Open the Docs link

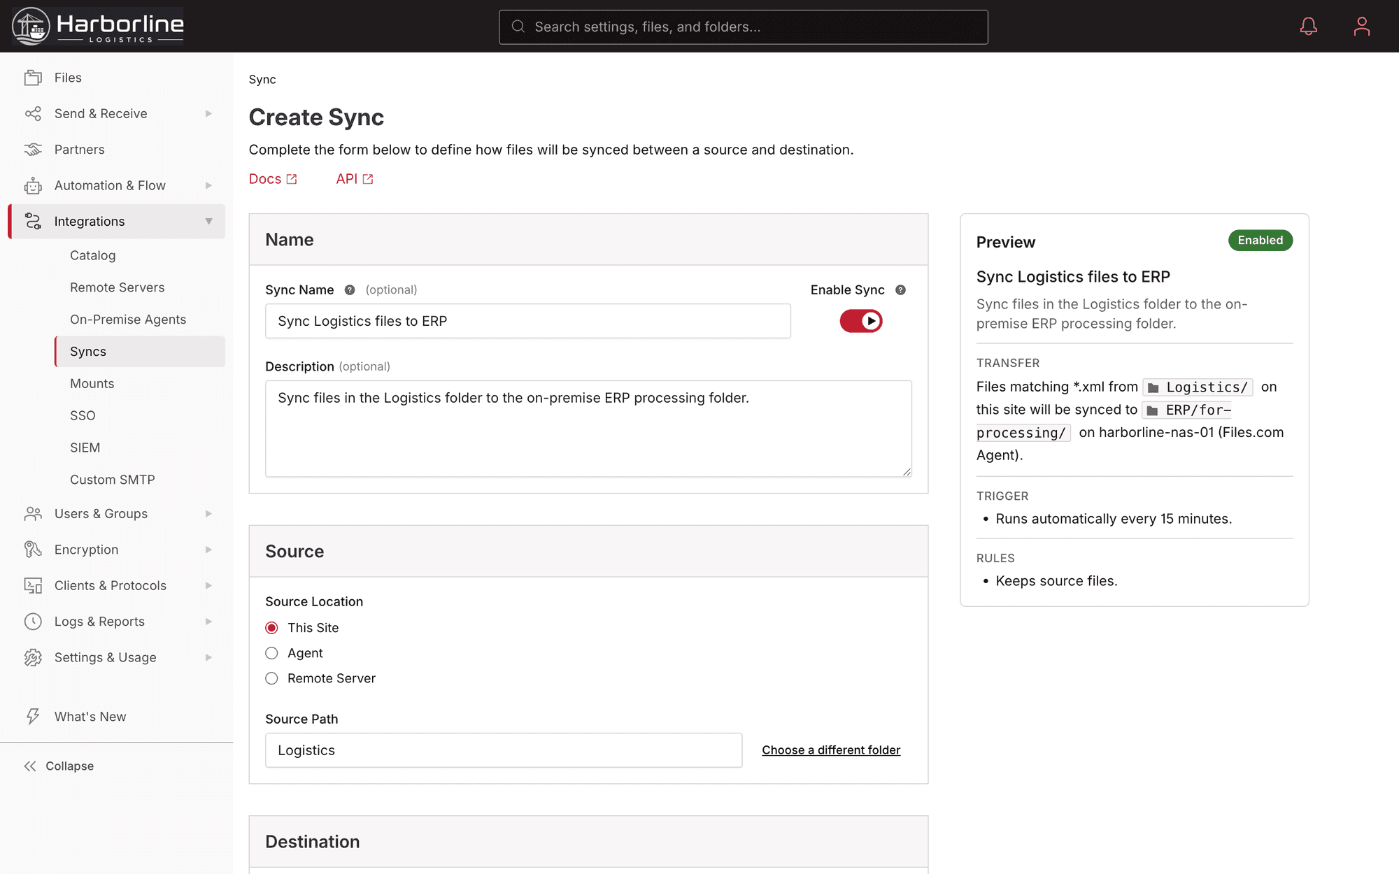coord(273,179)
